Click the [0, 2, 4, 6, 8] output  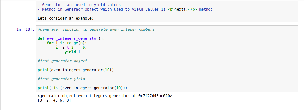pos(54,100)
